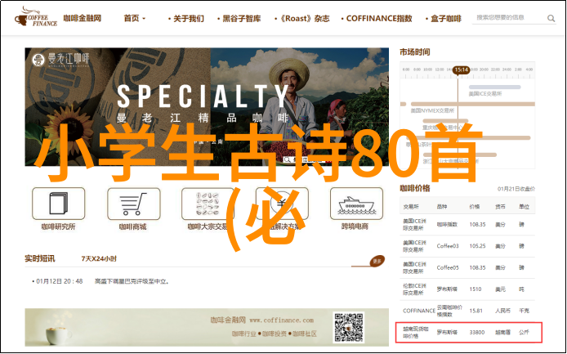Select the 15.81 price cell

click(475, 311)
